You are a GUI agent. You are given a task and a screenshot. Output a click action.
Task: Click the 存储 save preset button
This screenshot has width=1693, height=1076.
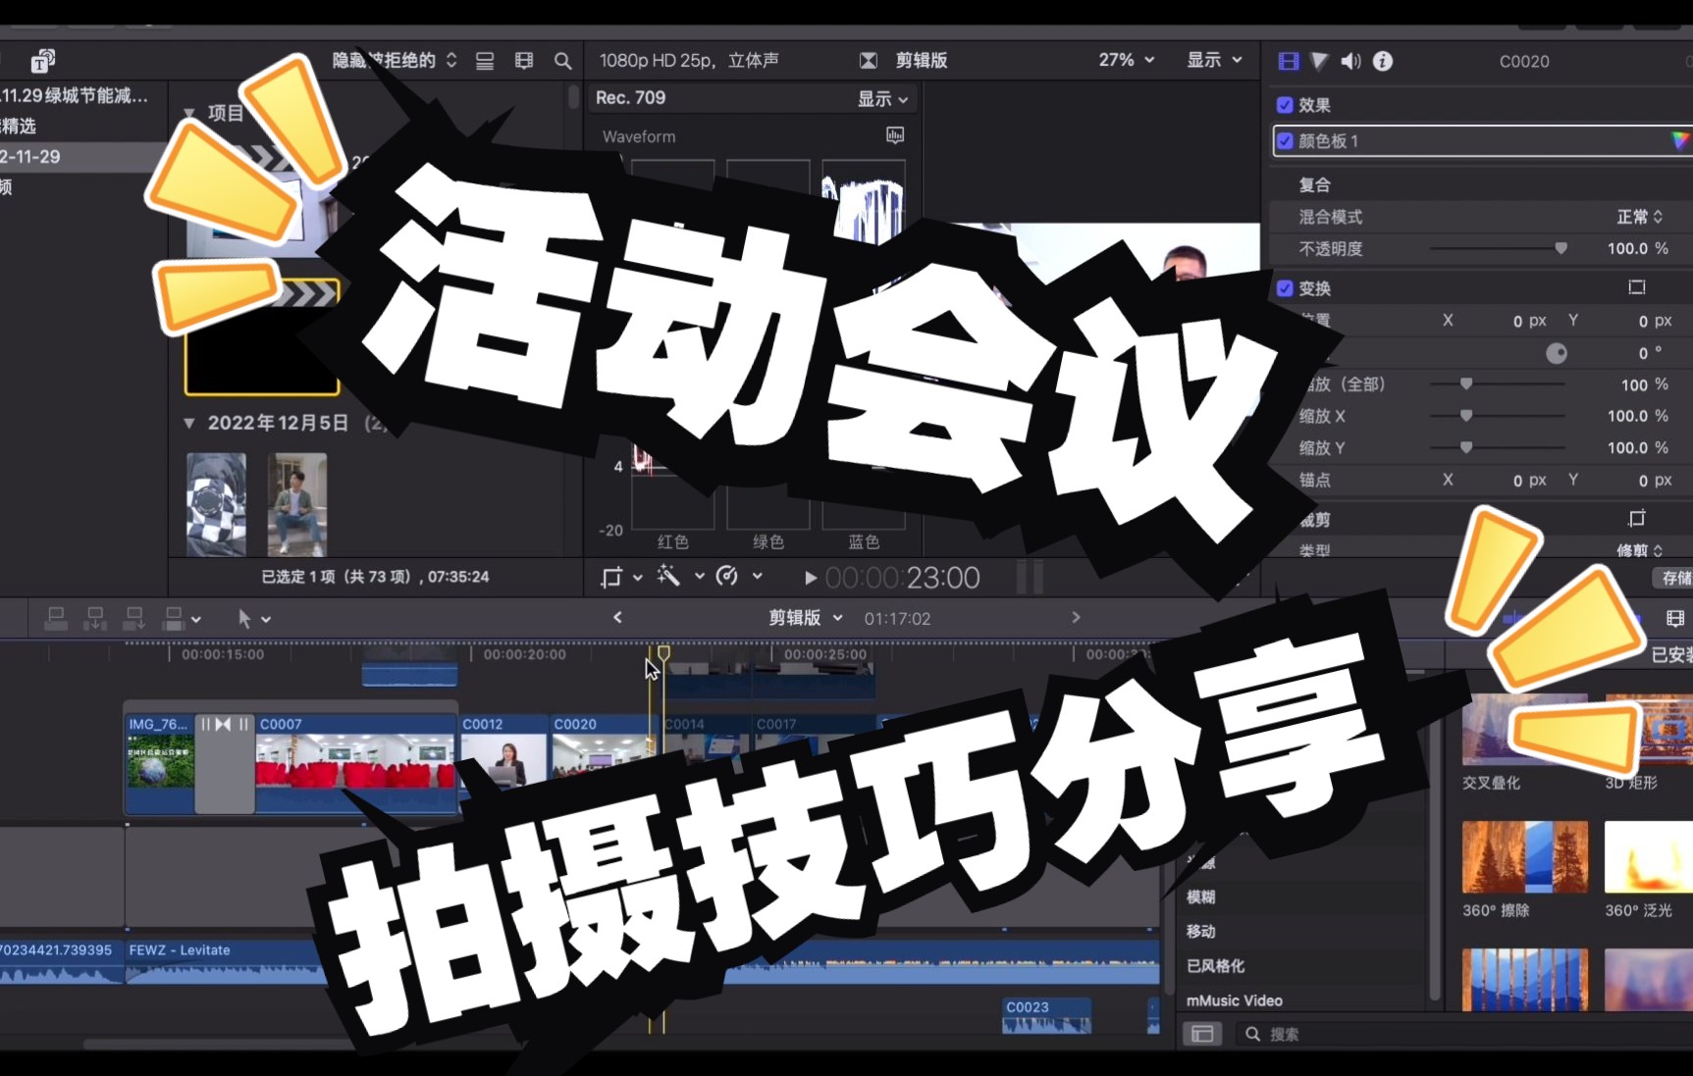[x=1676, y=578]
